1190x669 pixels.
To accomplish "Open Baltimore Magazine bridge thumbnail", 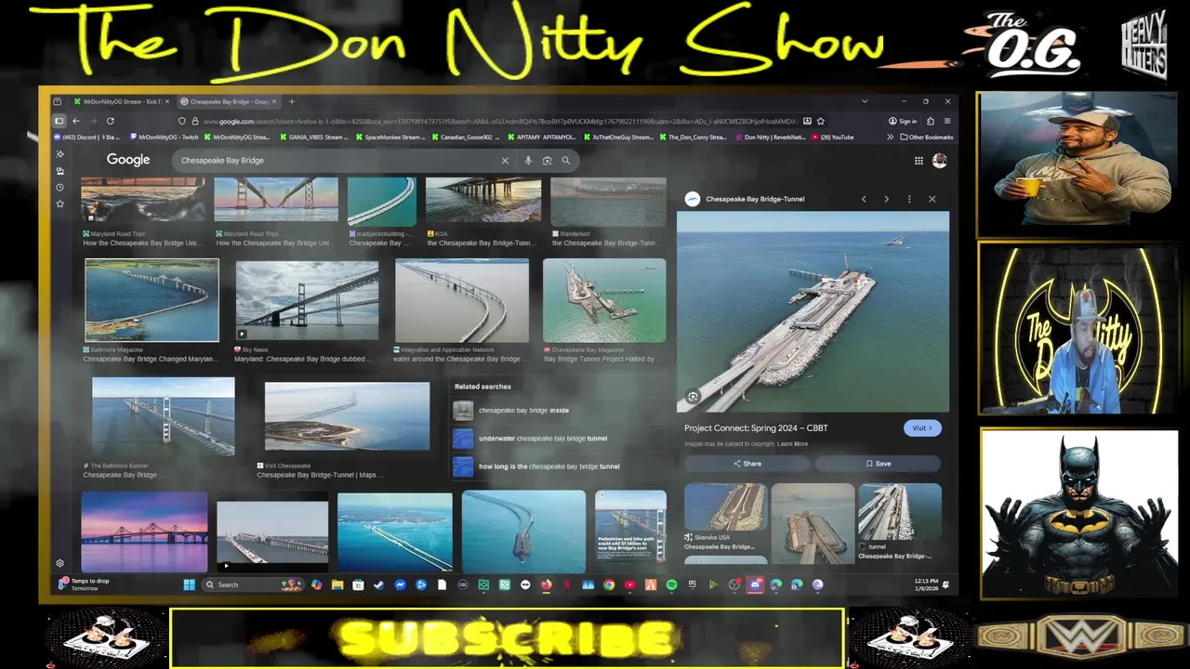I will click(152, 300).
